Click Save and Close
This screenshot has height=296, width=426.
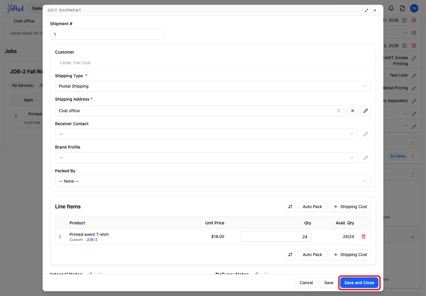tap(359, 283)
